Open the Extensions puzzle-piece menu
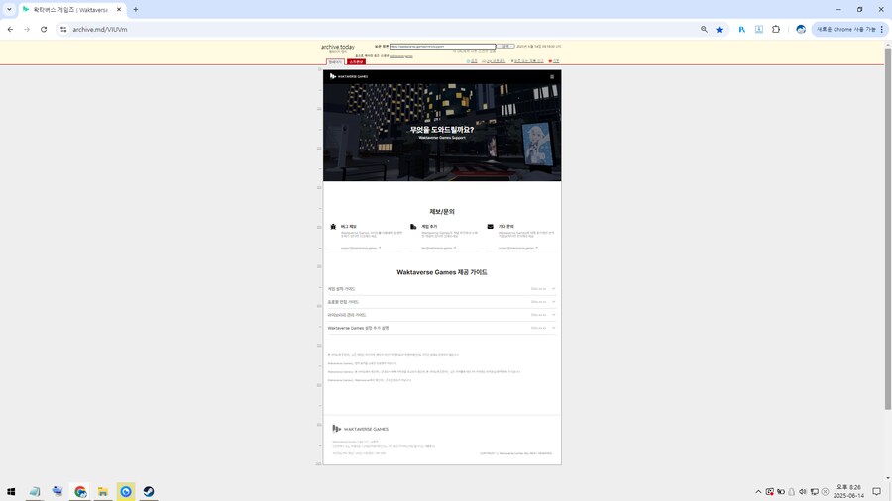 776,29
